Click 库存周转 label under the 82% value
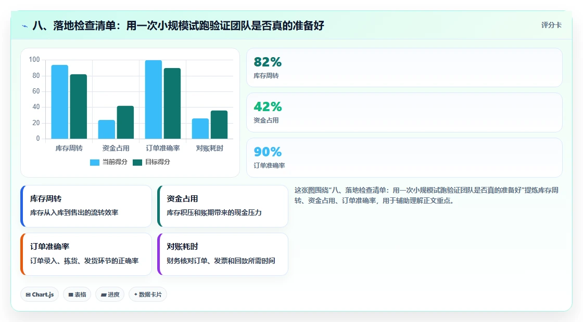583x322 pixels. [266, 76]
